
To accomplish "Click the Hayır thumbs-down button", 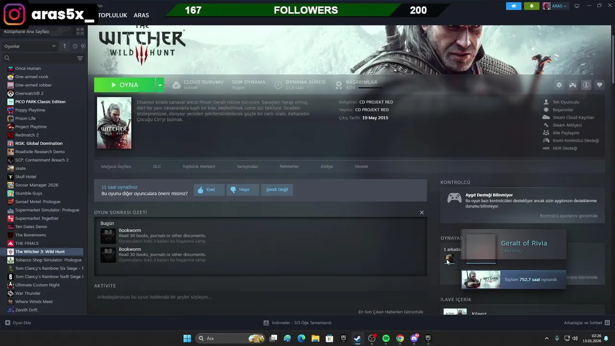I will (243, 189).
